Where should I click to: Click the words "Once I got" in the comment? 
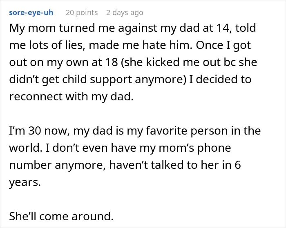pyautogui.click(x=223, y=45)
